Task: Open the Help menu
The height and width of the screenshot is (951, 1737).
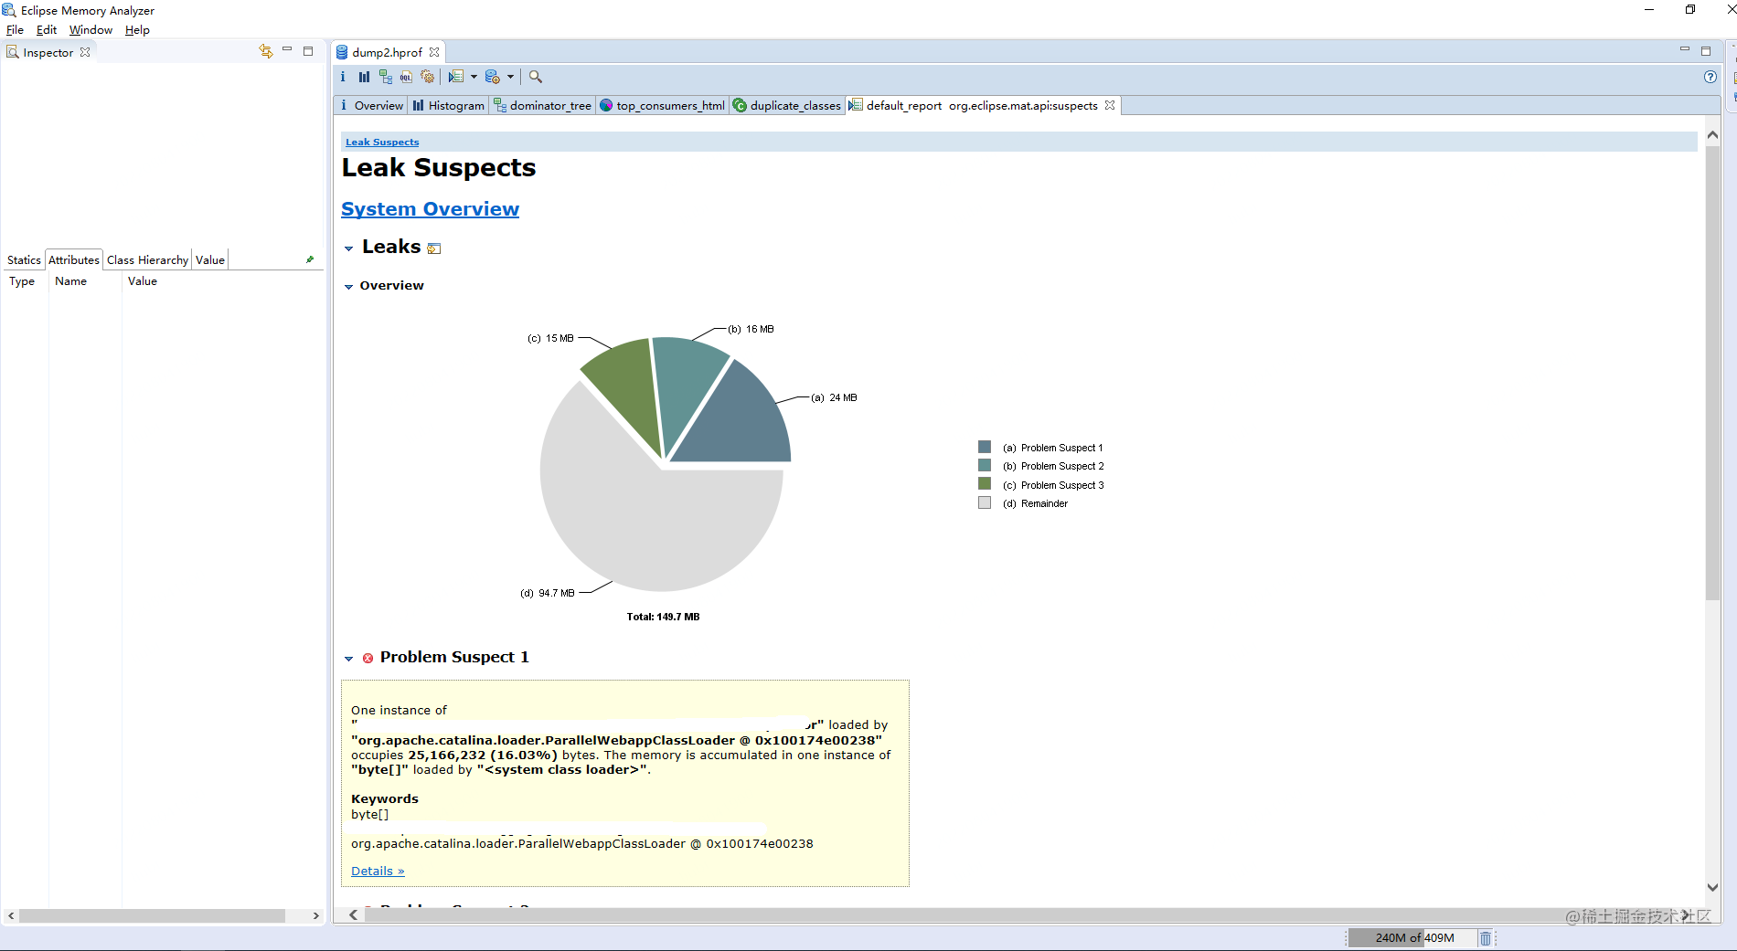Action: click(x=137, y=29)
